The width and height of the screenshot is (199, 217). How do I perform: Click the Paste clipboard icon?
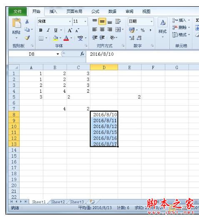(x=16, y=23)
